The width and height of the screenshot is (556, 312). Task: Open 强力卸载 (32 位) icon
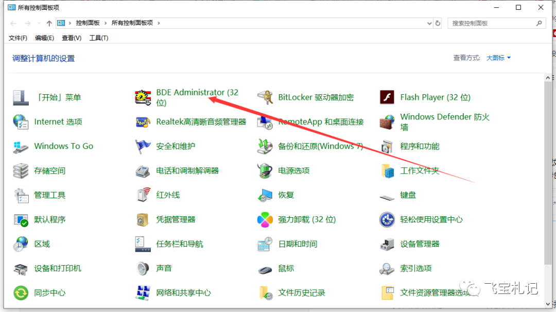point(265,220)
